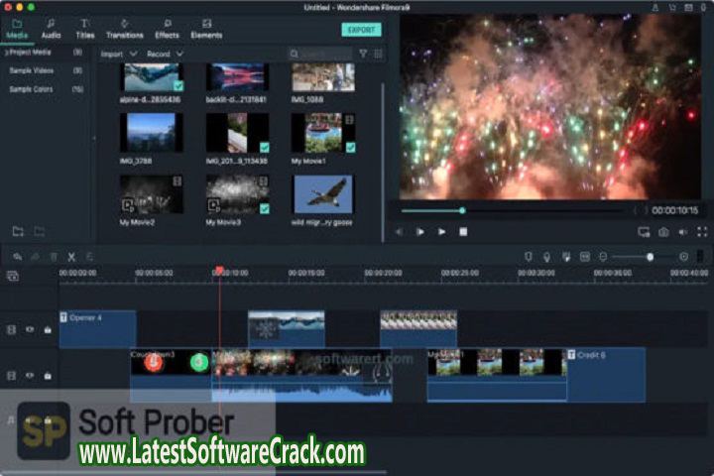The image size is (714, 476).
Task: Toggle visibility eye on the Credit 6 track
Action: tap(30, 376)
